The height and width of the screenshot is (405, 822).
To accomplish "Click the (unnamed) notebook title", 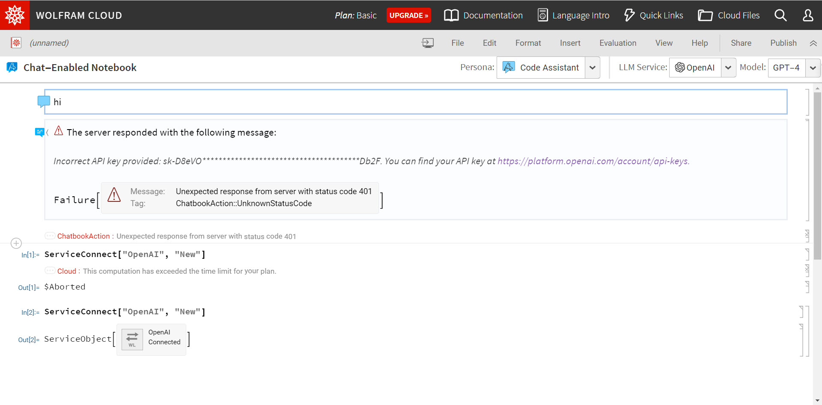I will pyautogui.click(x=49, y=43).
